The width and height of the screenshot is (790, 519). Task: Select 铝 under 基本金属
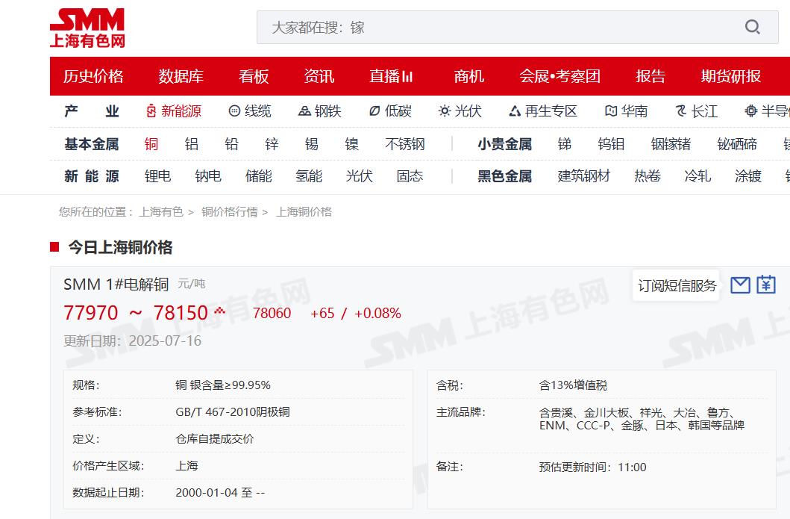tap(192, 144)
